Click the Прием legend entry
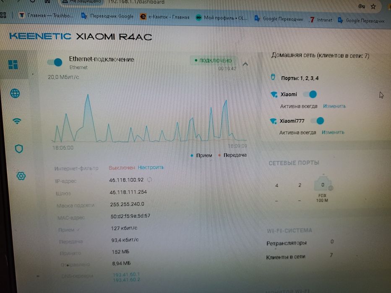391x293 pixels. tap(201, 155)
